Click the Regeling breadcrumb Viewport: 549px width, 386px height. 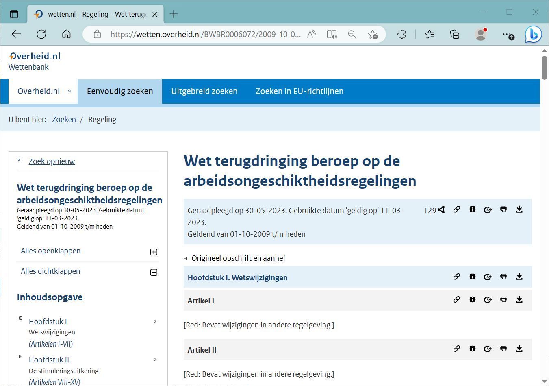(x=102, y=119)
